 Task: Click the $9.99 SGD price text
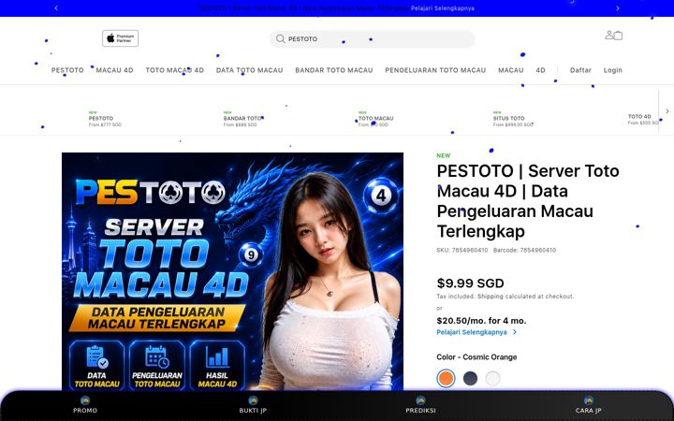point(470,283)
